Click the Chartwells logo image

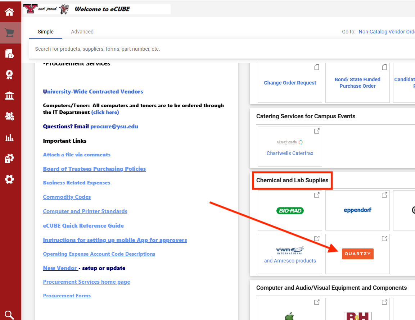click(x=290, y=142)
